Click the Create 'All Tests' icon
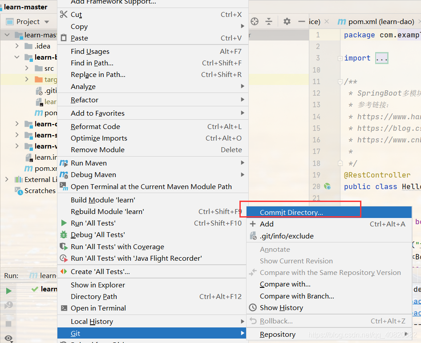This screenshot has width=421, height=343. [64, 271]
